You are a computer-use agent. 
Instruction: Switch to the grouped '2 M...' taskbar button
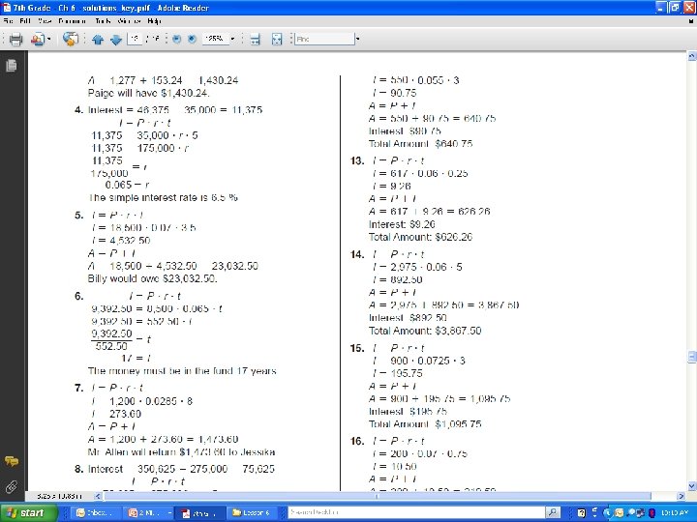click(x=148, y=513)
